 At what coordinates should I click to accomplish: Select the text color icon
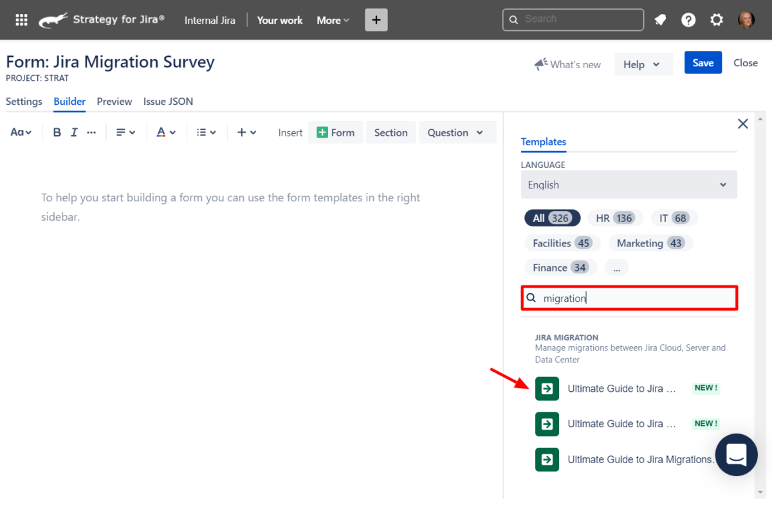161,132
